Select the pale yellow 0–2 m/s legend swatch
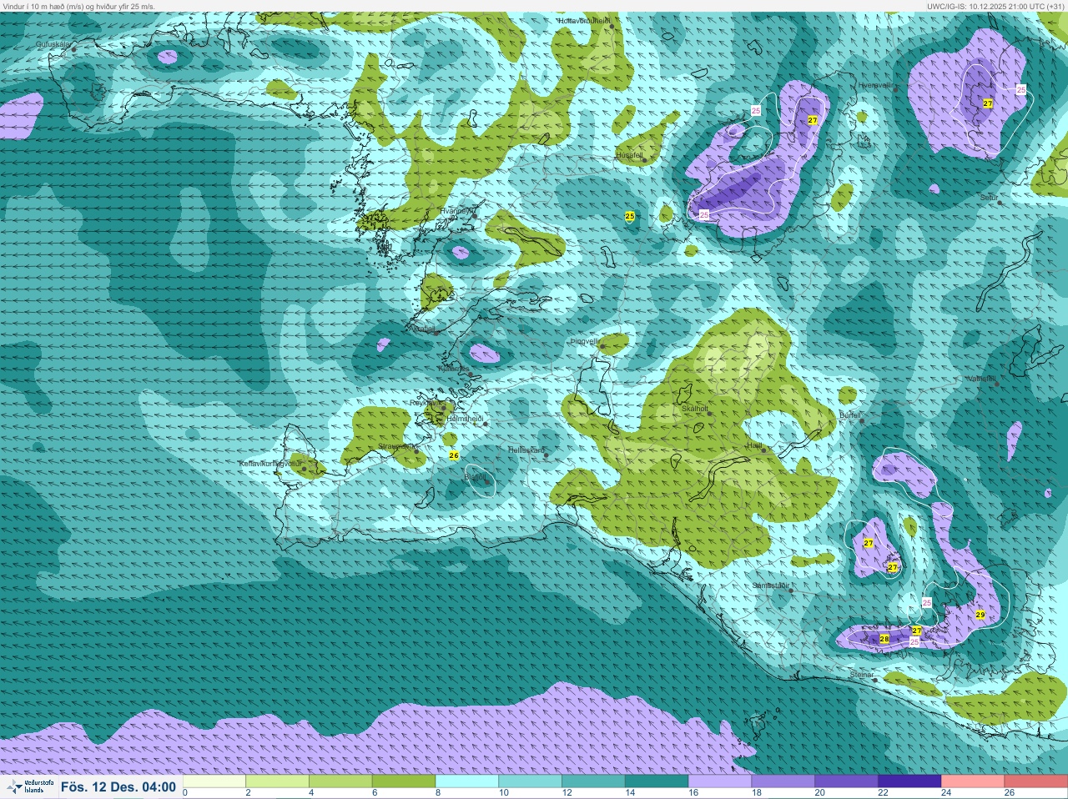This screenshot has width=1068, height=799. [214, 781]
